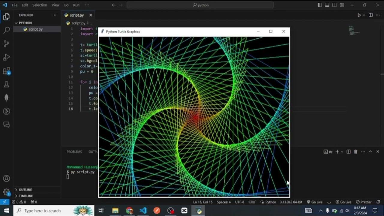Open the Run button dropdown arrow

364,15
